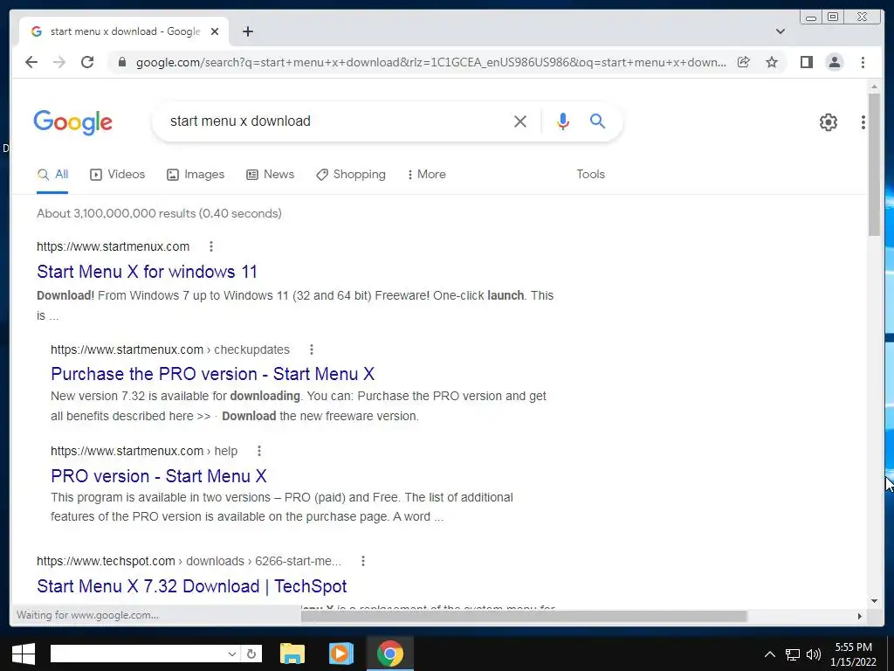Open the Chrome side panel icon

(806, 62)
